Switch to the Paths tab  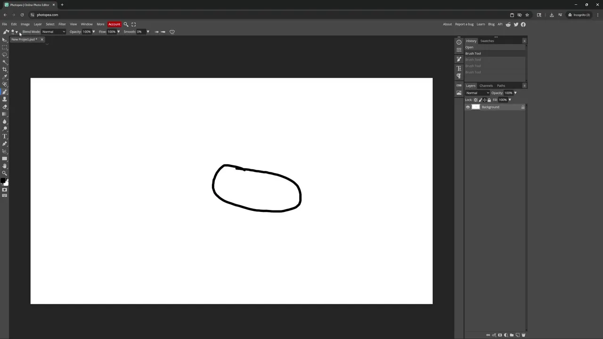(x=501, y=86)
